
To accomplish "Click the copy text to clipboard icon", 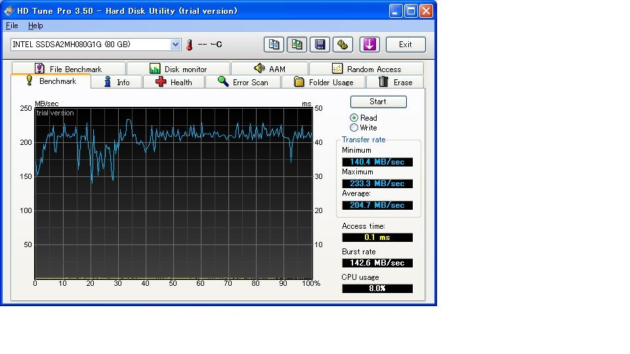I will 274,45.
